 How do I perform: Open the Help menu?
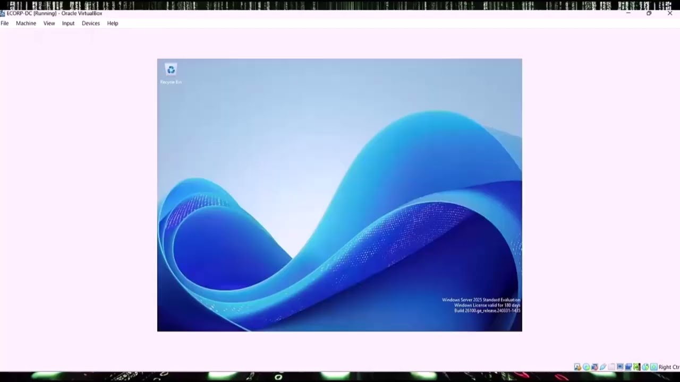[113, 23]
